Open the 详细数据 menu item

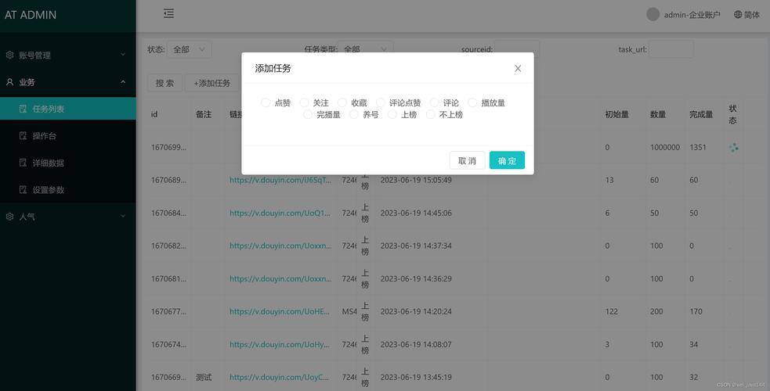pyautogui.click(x=68, y=163)
